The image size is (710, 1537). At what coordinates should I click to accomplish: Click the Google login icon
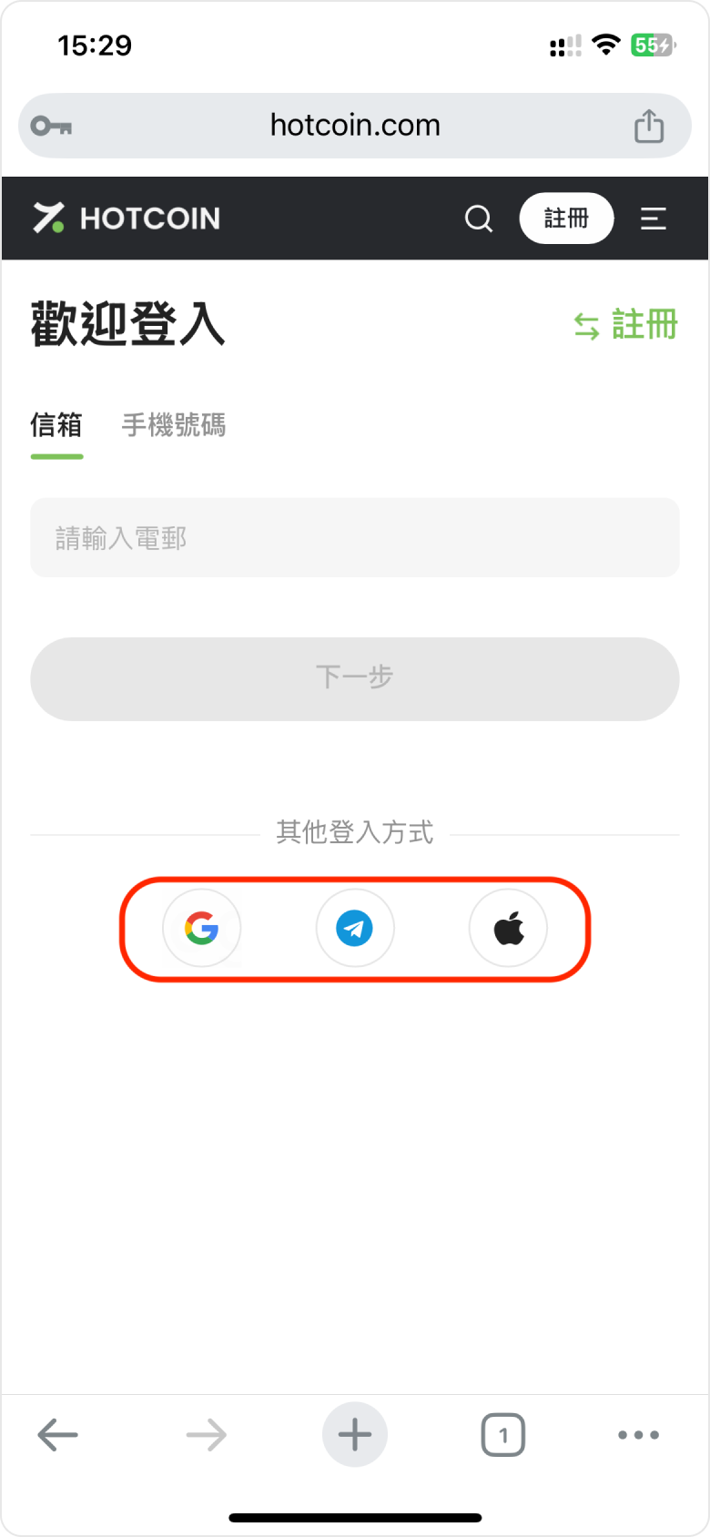(202, 928)
